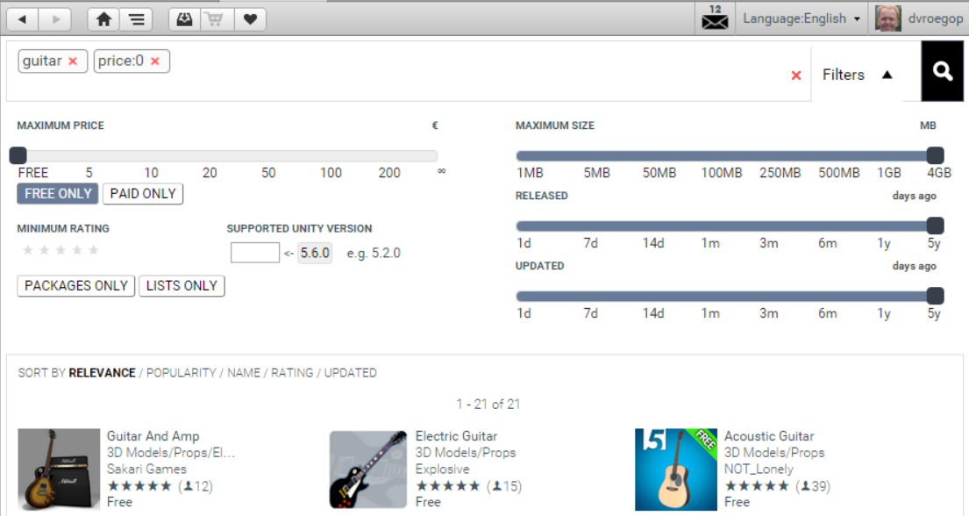
Task: Toggle the LISTS ONLY filter
Action: pyautogui.click(x=182, y=286)
